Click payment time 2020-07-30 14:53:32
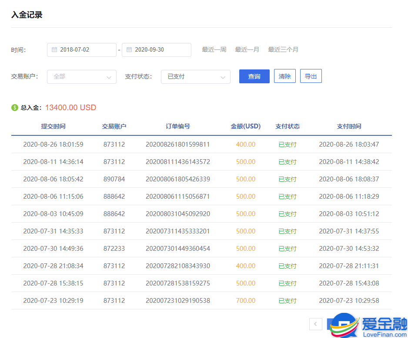Screen dimensions: 408x338 point(349,249)
